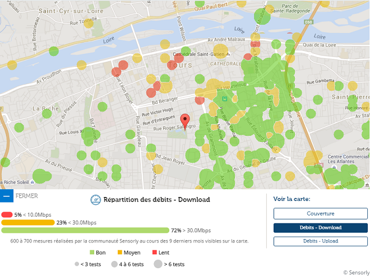The width and height of the screenshot is (370, 280).
Task: Open the Couverture map view
Action: (x=321, y=213)
